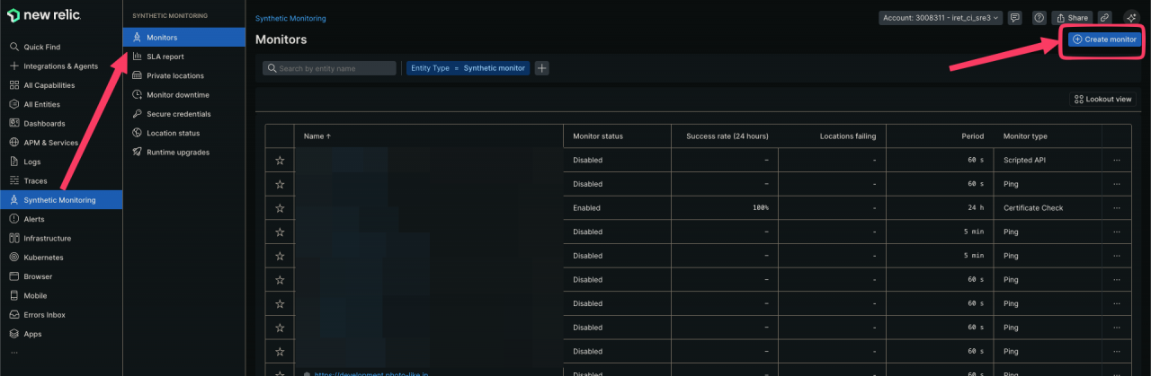Click the add filter plus icon
Image resolution: width=1151 pixels, height=376 pixels.
(x=542, y=68)
